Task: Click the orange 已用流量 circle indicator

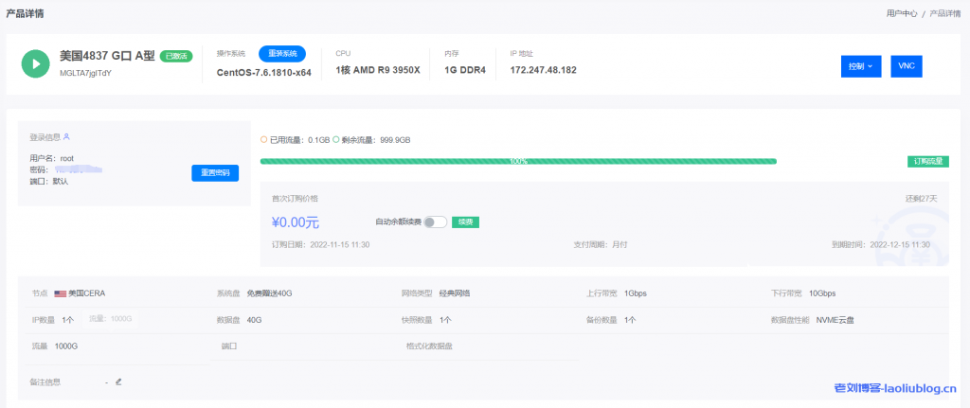Action: coord(263,139)
